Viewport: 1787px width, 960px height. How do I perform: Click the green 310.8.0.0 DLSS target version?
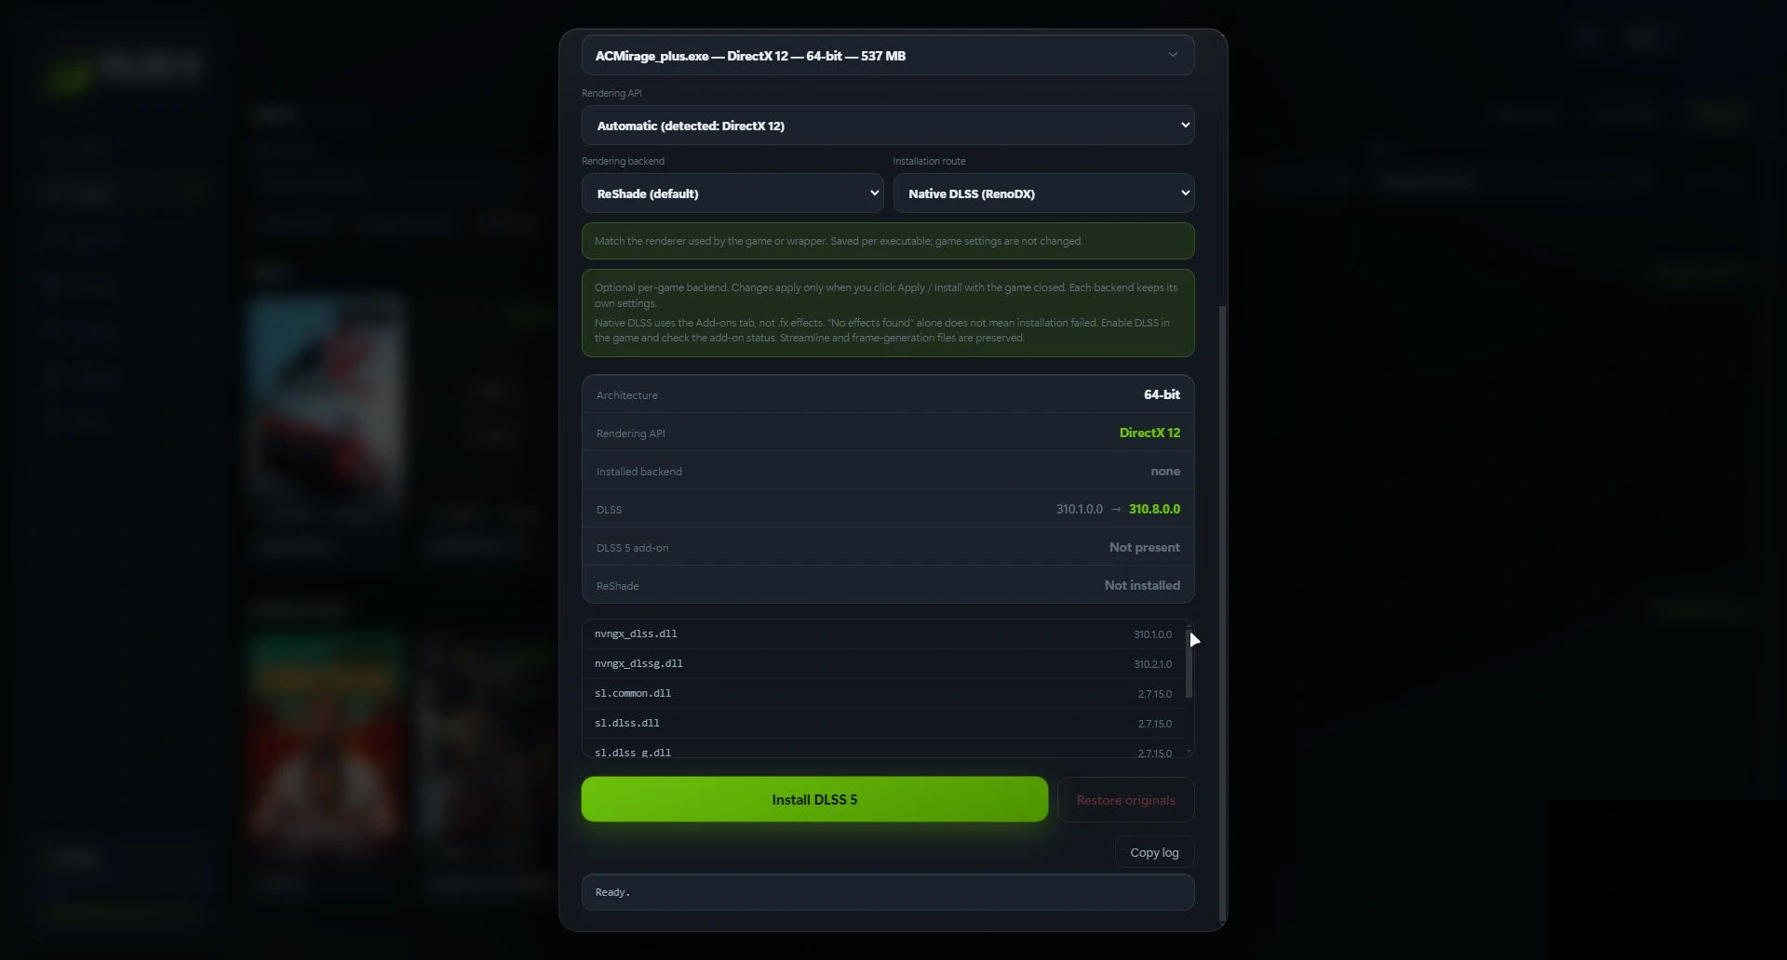coord(1154,509)
